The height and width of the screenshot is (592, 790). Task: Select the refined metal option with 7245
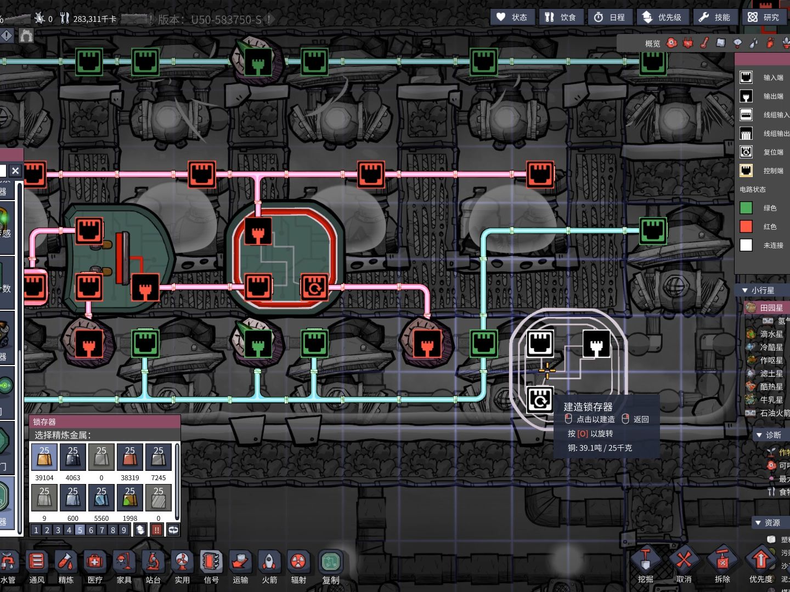coord(159,457)
